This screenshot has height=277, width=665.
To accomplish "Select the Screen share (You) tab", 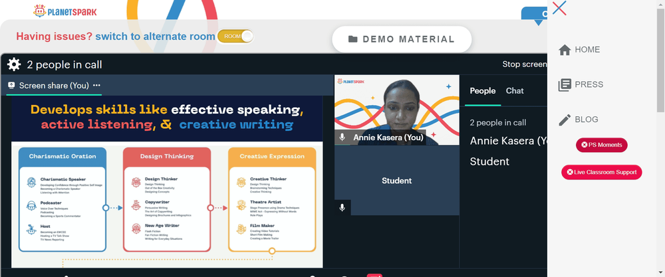I will coord(54,86).
